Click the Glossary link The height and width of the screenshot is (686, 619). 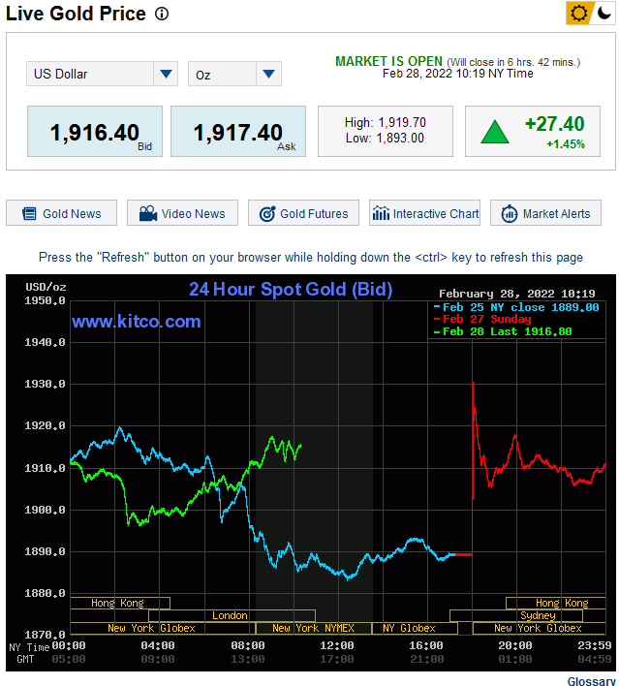tap(592, 681)
